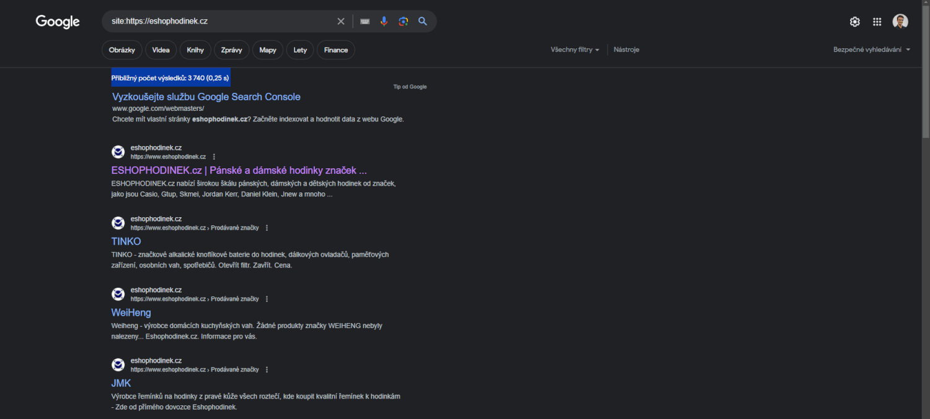Click the Google logo
The height and width of the screenshot is (419, 930).
(58, 22)
